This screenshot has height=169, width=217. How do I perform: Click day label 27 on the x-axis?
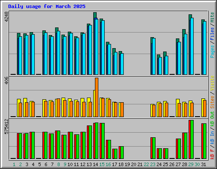(178, 164)
